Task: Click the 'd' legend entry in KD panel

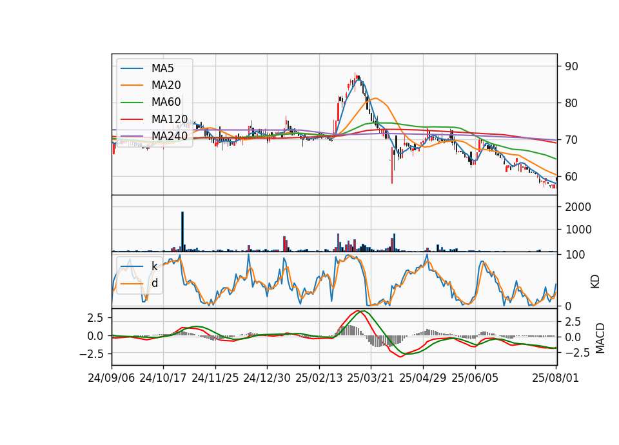Action: click(154, 283)
